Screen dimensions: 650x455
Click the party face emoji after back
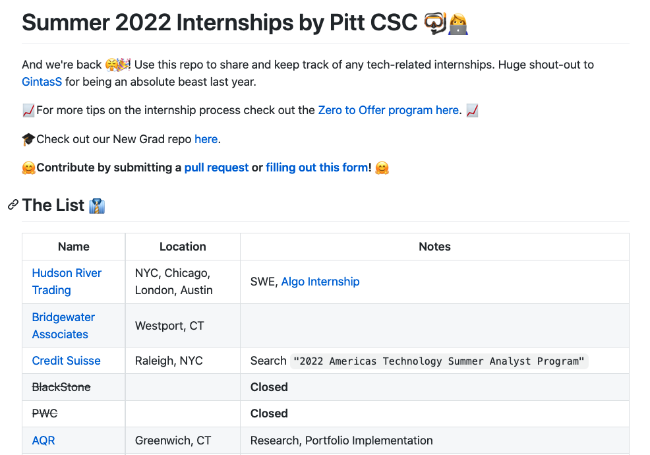(118, 65)
